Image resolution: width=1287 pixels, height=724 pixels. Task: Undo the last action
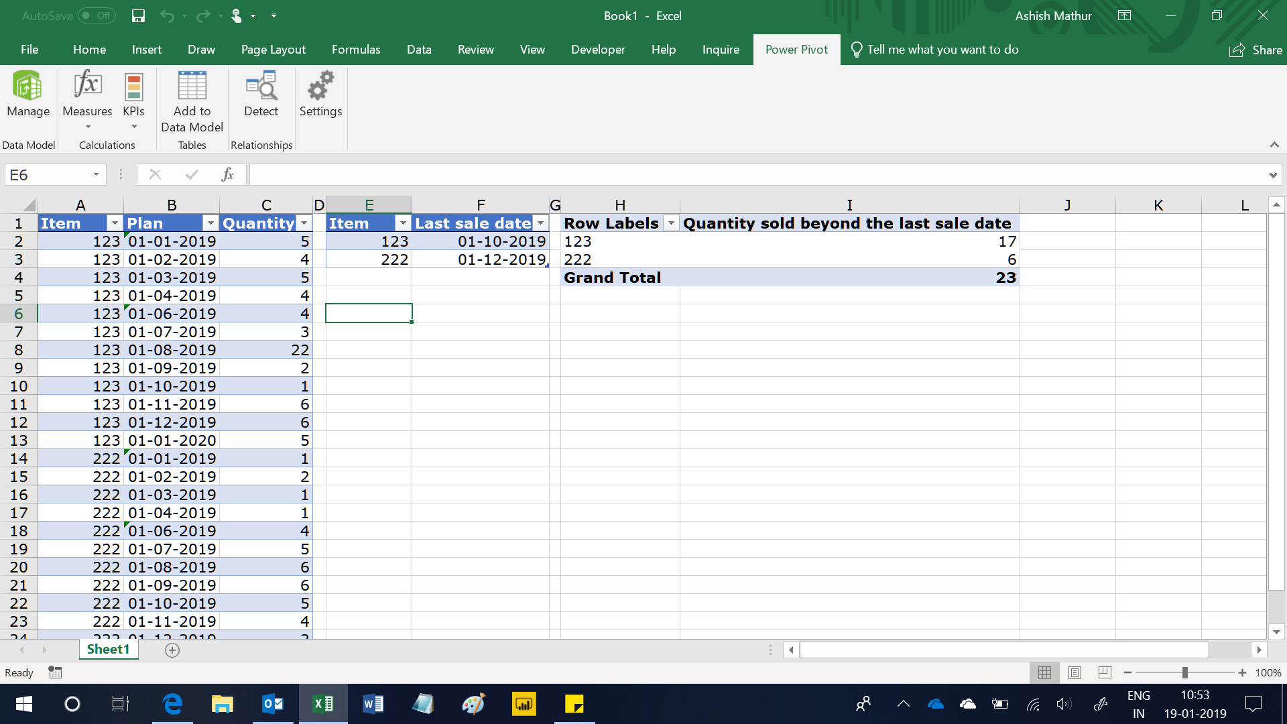[167, 15]
